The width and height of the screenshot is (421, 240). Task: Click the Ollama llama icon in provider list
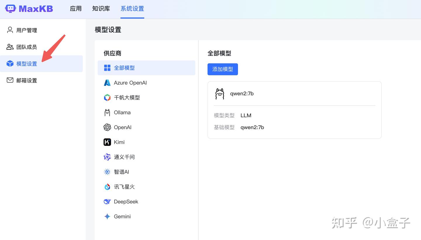pos(107,112)
